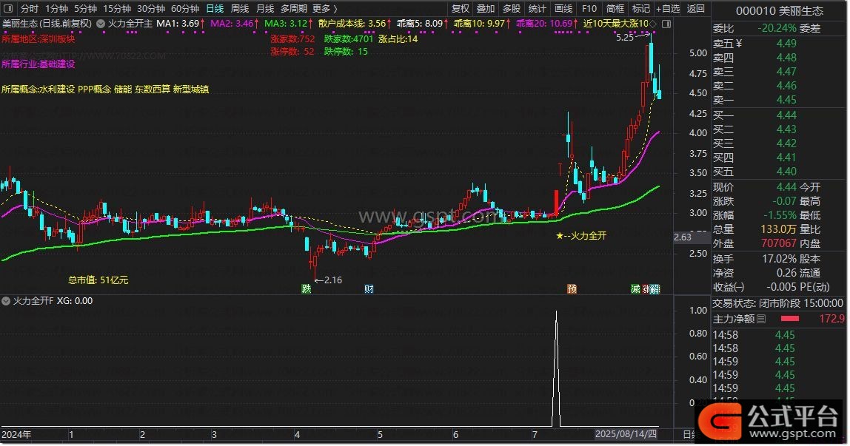Click the 2.16 low price annotation
This screenshot has height=446, width=850.
(x=333, y=280)
